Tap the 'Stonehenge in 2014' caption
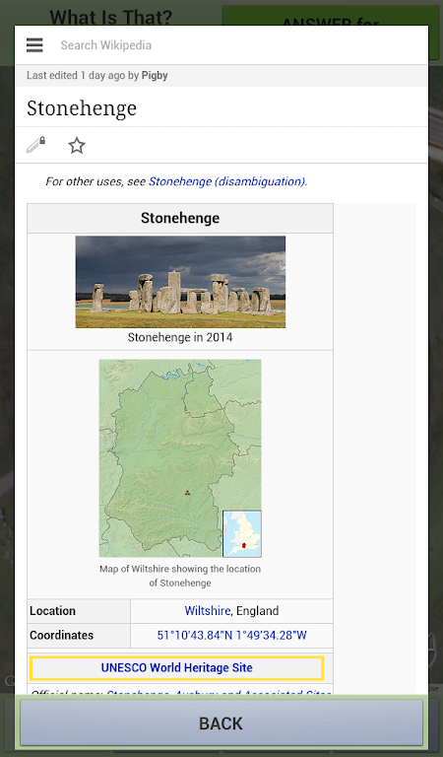 (180, 337)
